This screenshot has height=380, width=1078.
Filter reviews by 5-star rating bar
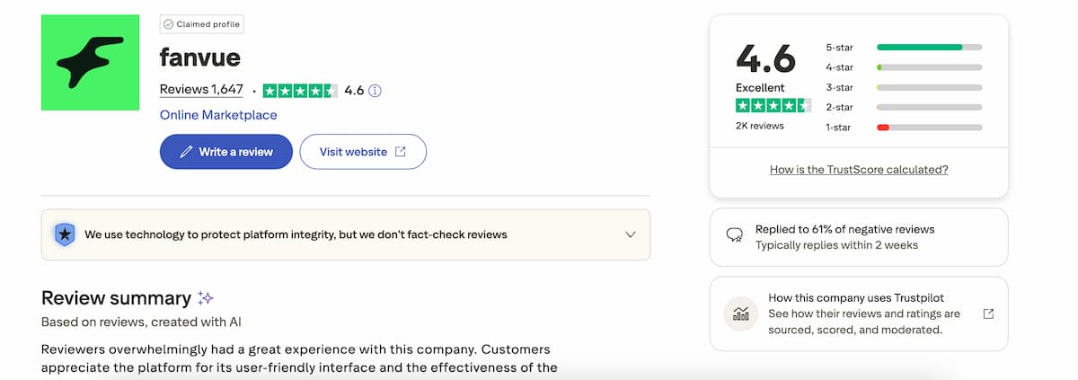929,47
